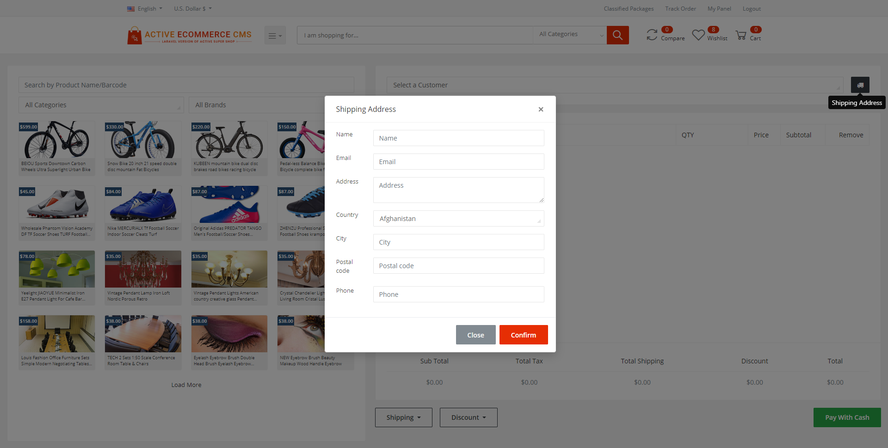Open Track Order in top menu

(680, 9)
